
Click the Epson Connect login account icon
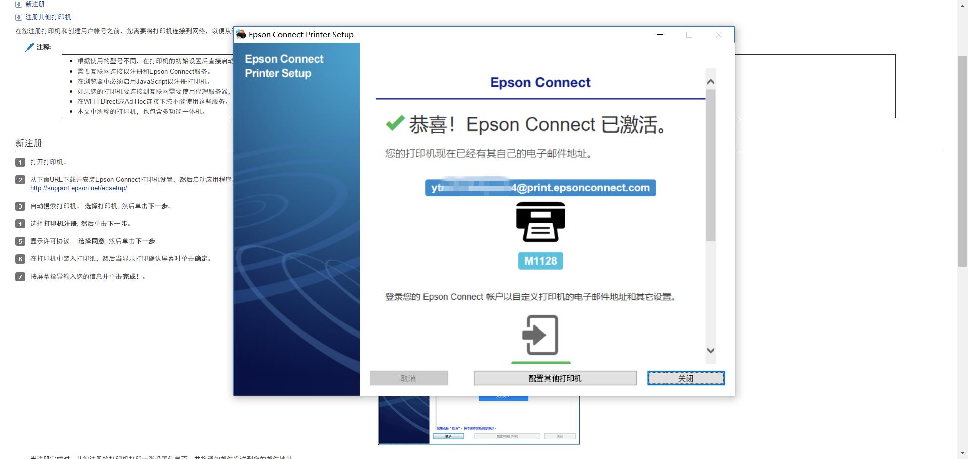click(540, 335)
